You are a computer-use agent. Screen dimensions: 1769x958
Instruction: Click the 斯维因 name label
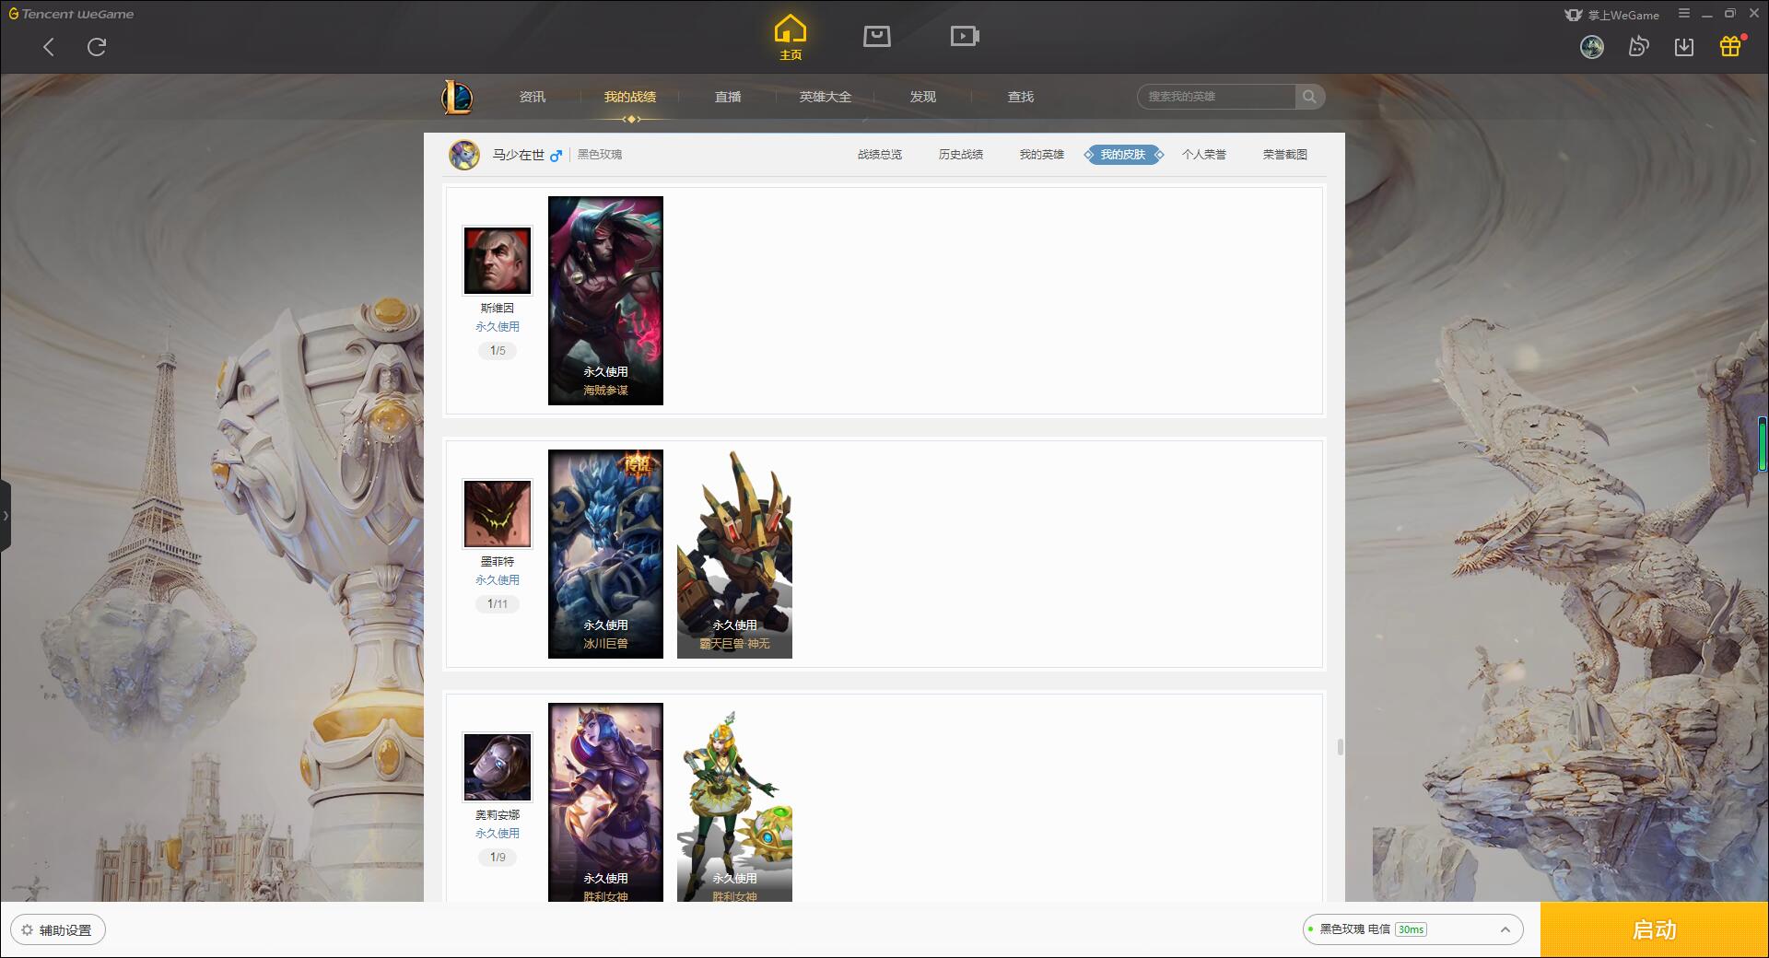498,309
